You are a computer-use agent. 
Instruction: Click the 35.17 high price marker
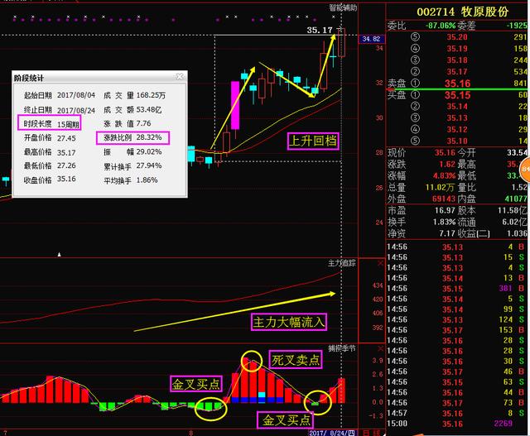click(319, 30)
